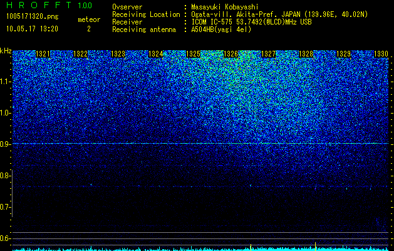
Task: Click the 1324 time marker
Action: pyautogui.click(x=155, y=54)
